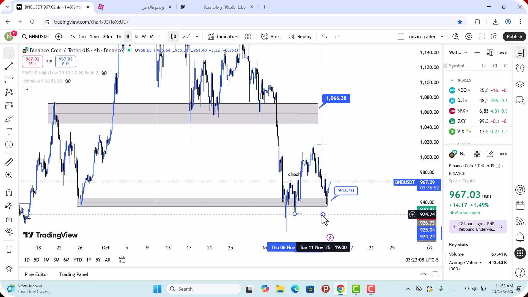Open the Indicators dialog
528x297 pixels.
click(x=223, y=37)
